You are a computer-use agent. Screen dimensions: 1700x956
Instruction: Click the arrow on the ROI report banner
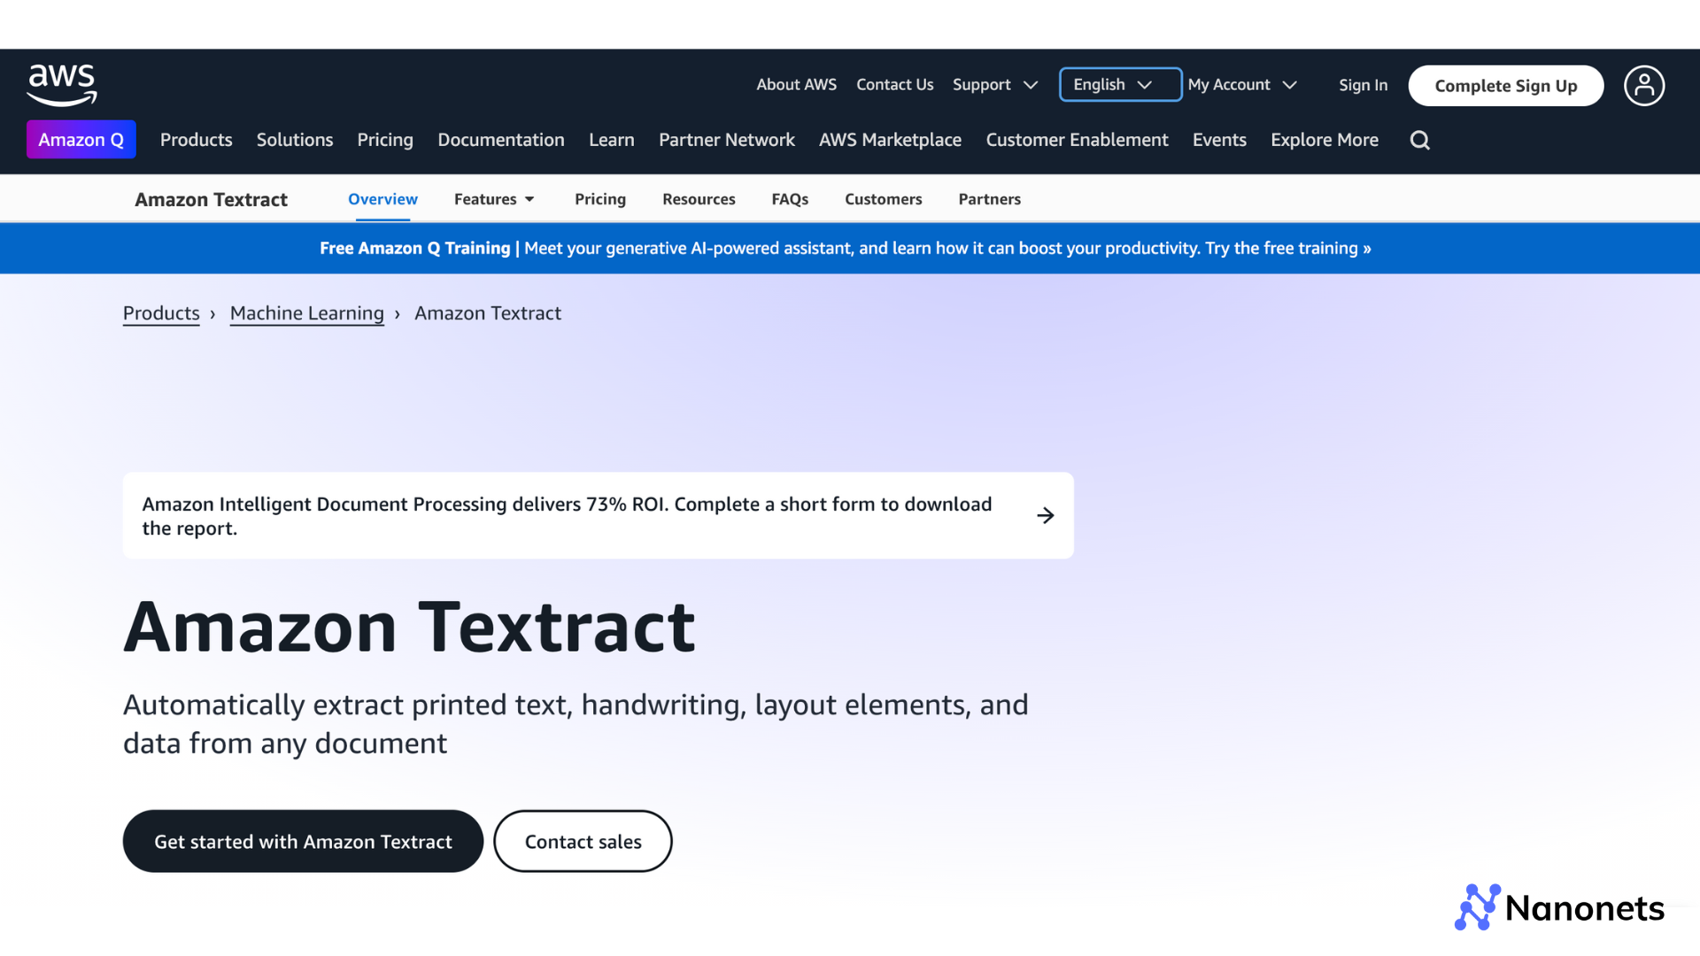[x=1046, y=515]
